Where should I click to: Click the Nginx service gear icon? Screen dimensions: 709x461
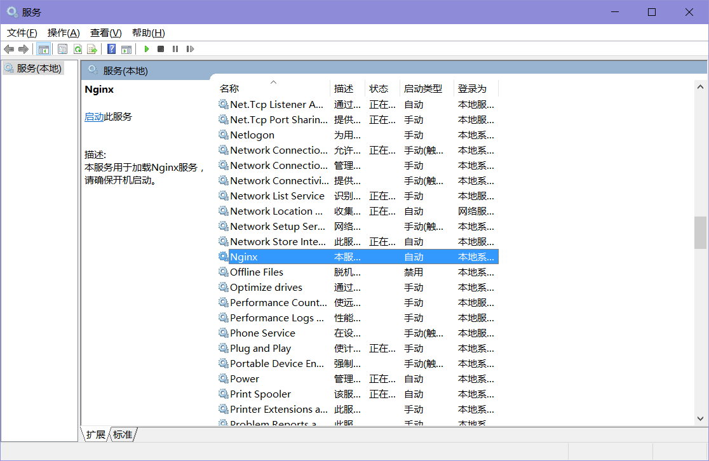[x=224, y=257]
